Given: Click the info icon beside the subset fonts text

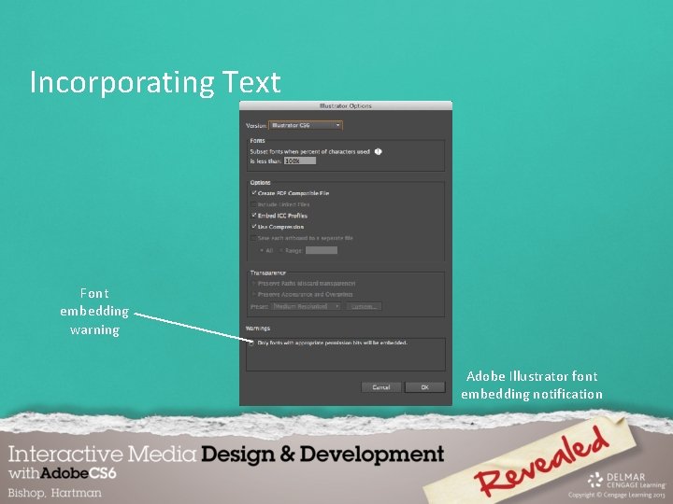Looking at the screenshot, I should click(379, 151).
